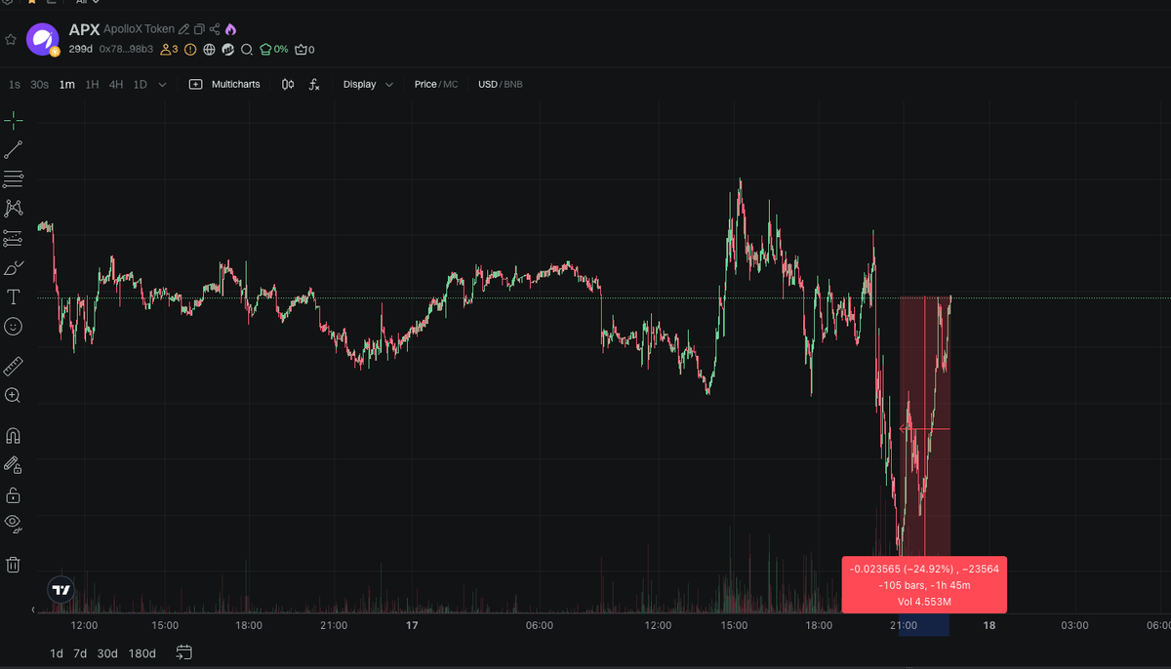Image resolution: width=1171 pixels, height=669 pixels.
Task: Activate the zoom in tool
Action: pos(14,395)
